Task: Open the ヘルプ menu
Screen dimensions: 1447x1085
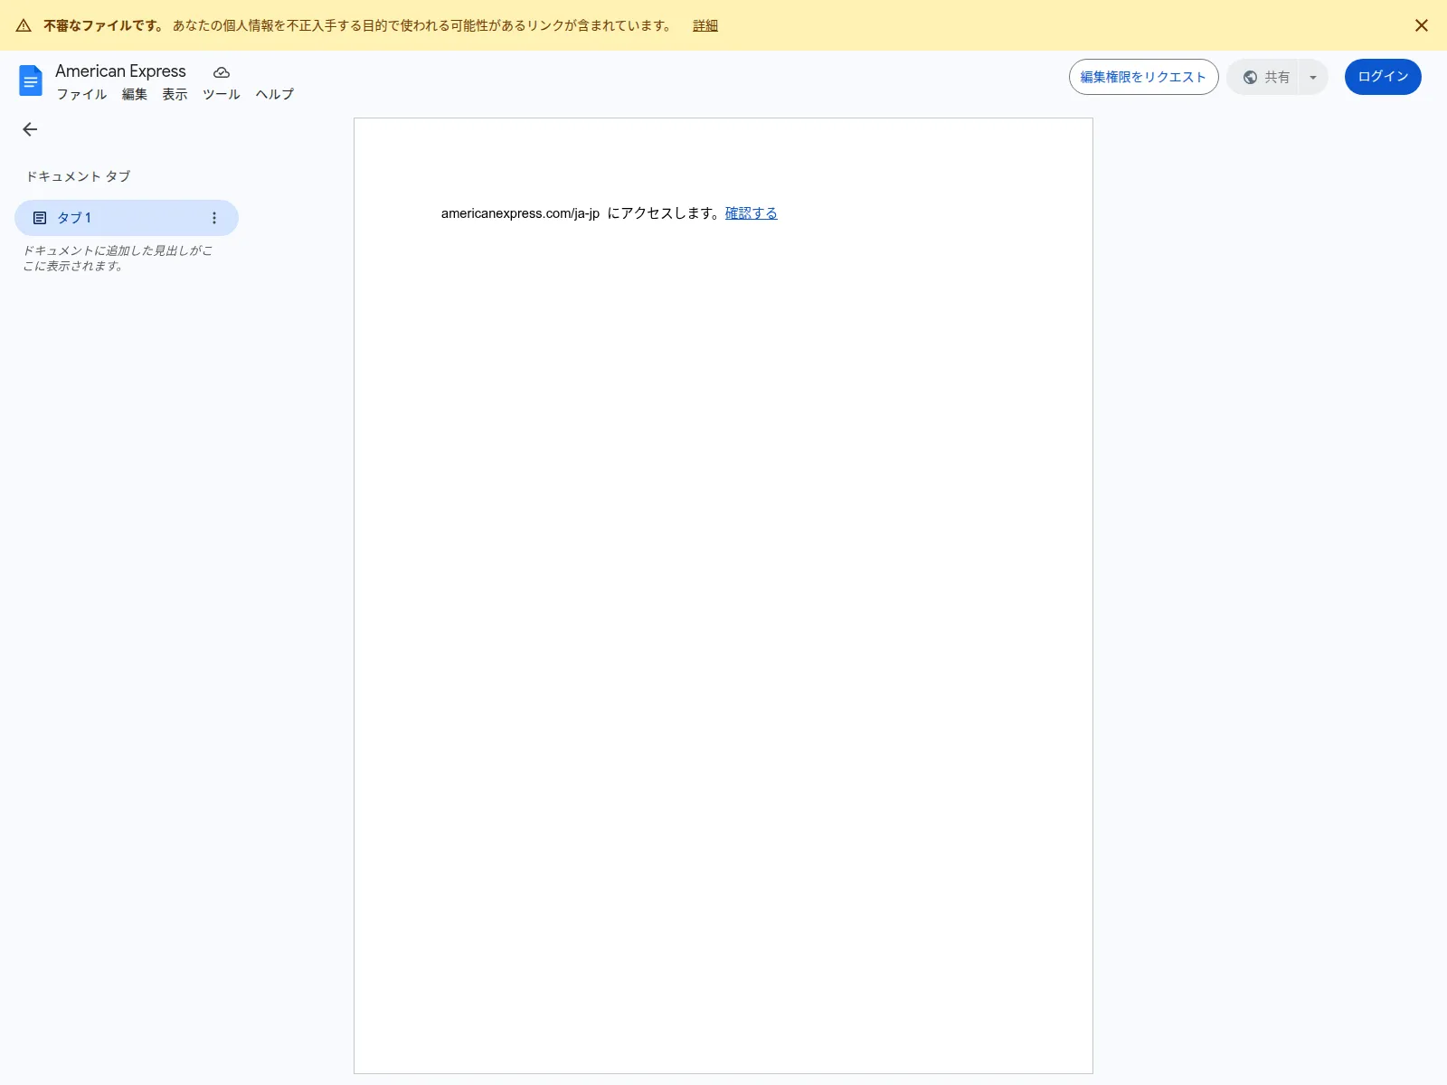Action: click(x=273, y=94)
